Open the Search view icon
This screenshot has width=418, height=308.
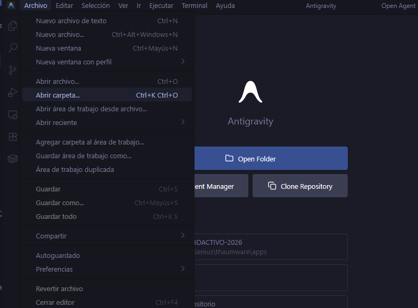pos(12,48)
